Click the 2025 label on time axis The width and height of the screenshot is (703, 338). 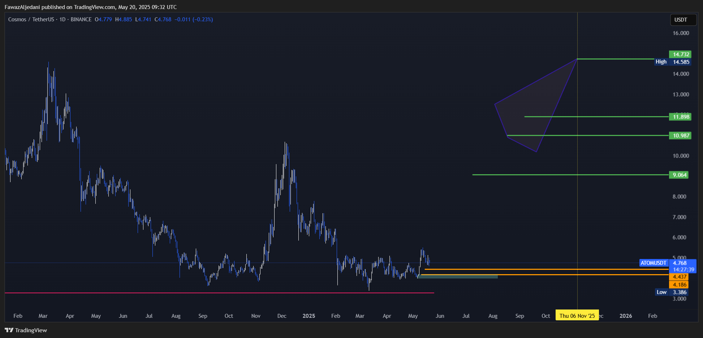click(x=309, y=316)
